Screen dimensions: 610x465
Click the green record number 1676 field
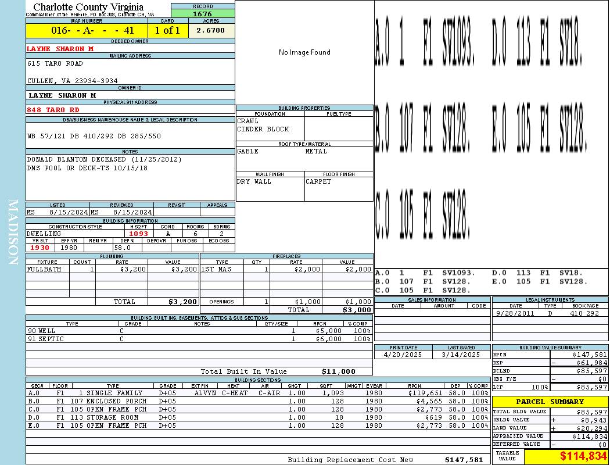203,14
